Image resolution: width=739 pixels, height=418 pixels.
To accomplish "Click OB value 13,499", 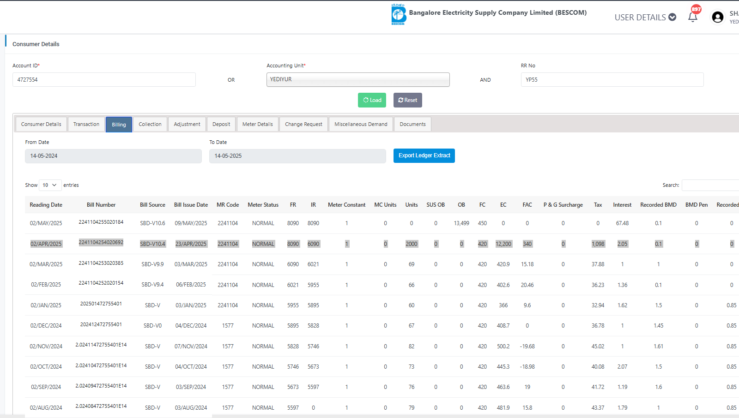I will coord(461,223).
